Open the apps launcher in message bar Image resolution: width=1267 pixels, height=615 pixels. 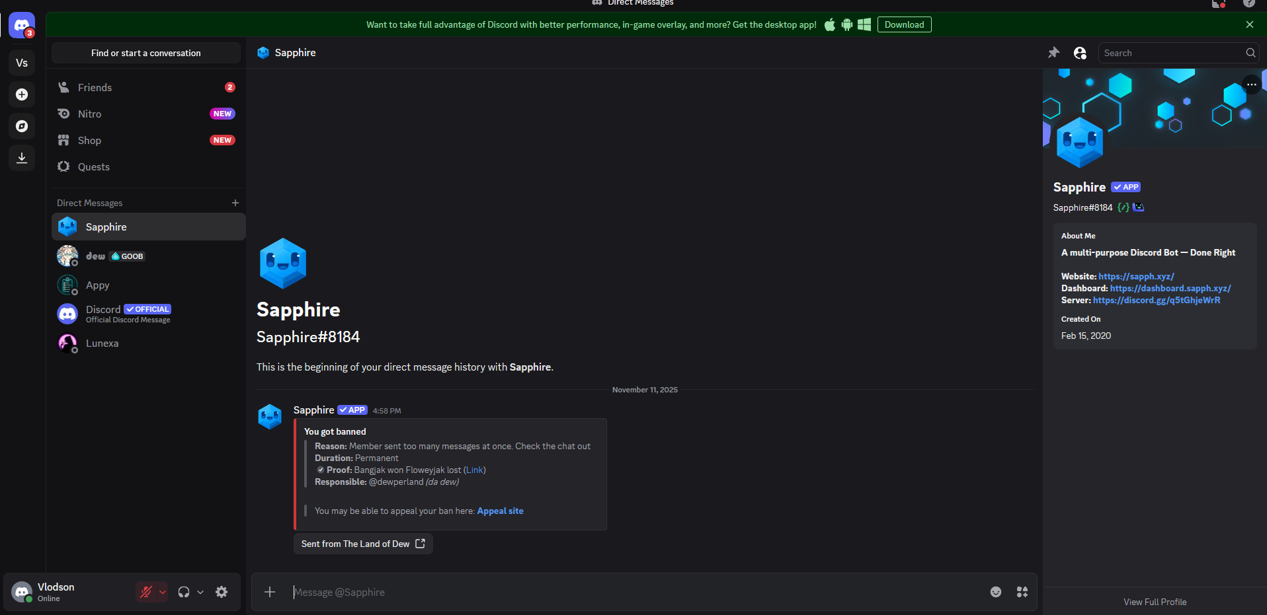tap(1022, 592)
